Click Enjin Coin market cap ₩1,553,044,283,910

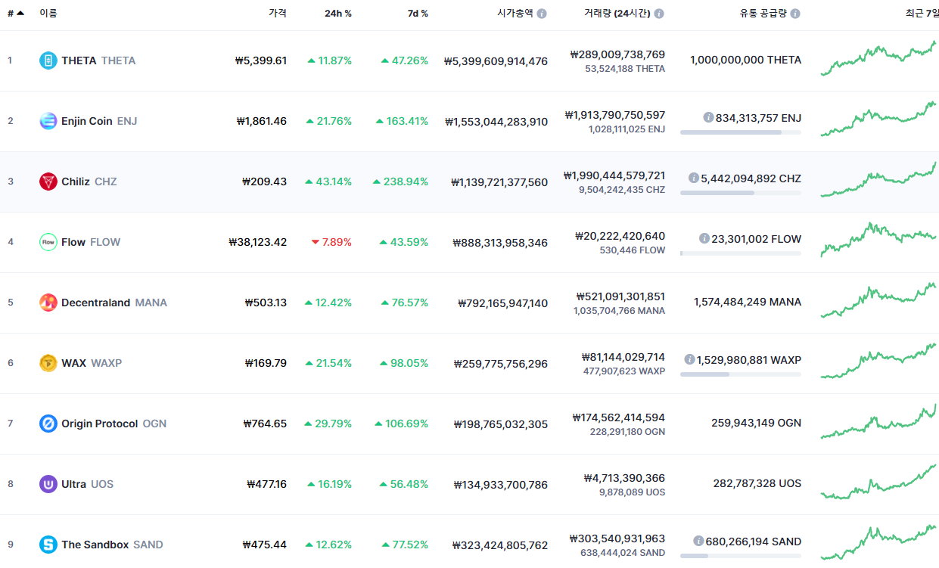click(x=496, y=122)
